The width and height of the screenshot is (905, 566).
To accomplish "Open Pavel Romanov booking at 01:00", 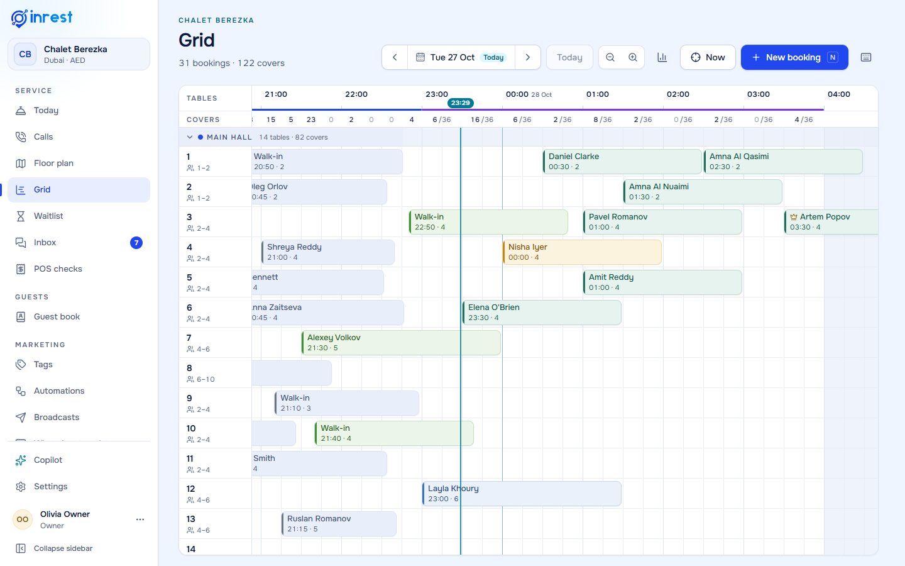I will [662, 222].
